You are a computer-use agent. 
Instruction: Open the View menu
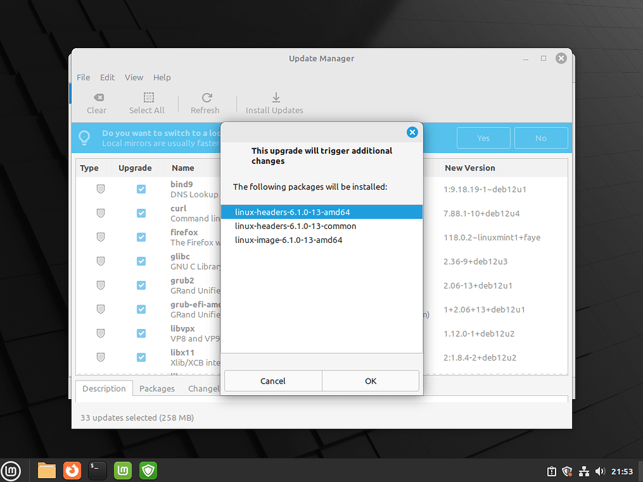(x=134, y=77)
